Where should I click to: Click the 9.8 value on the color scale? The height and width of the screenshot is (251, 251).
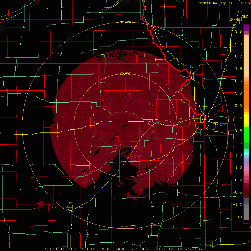pos(238,31)
